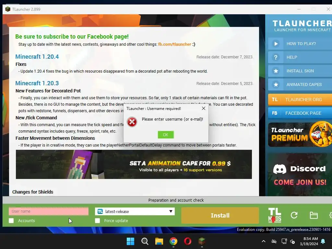332x249 pixels.
Task: Open the game folder icon
Action: pos(314,215)
